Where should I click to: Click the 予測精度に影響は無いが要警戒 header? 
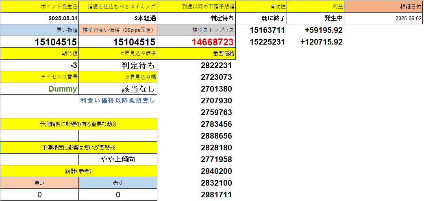[78, 148]
